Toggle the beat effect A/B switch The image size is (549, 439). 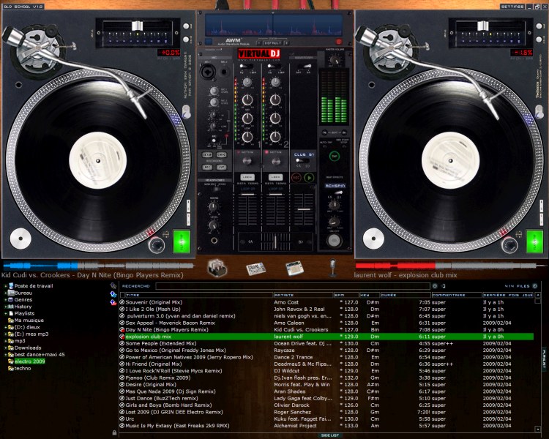tap(335, 192)
